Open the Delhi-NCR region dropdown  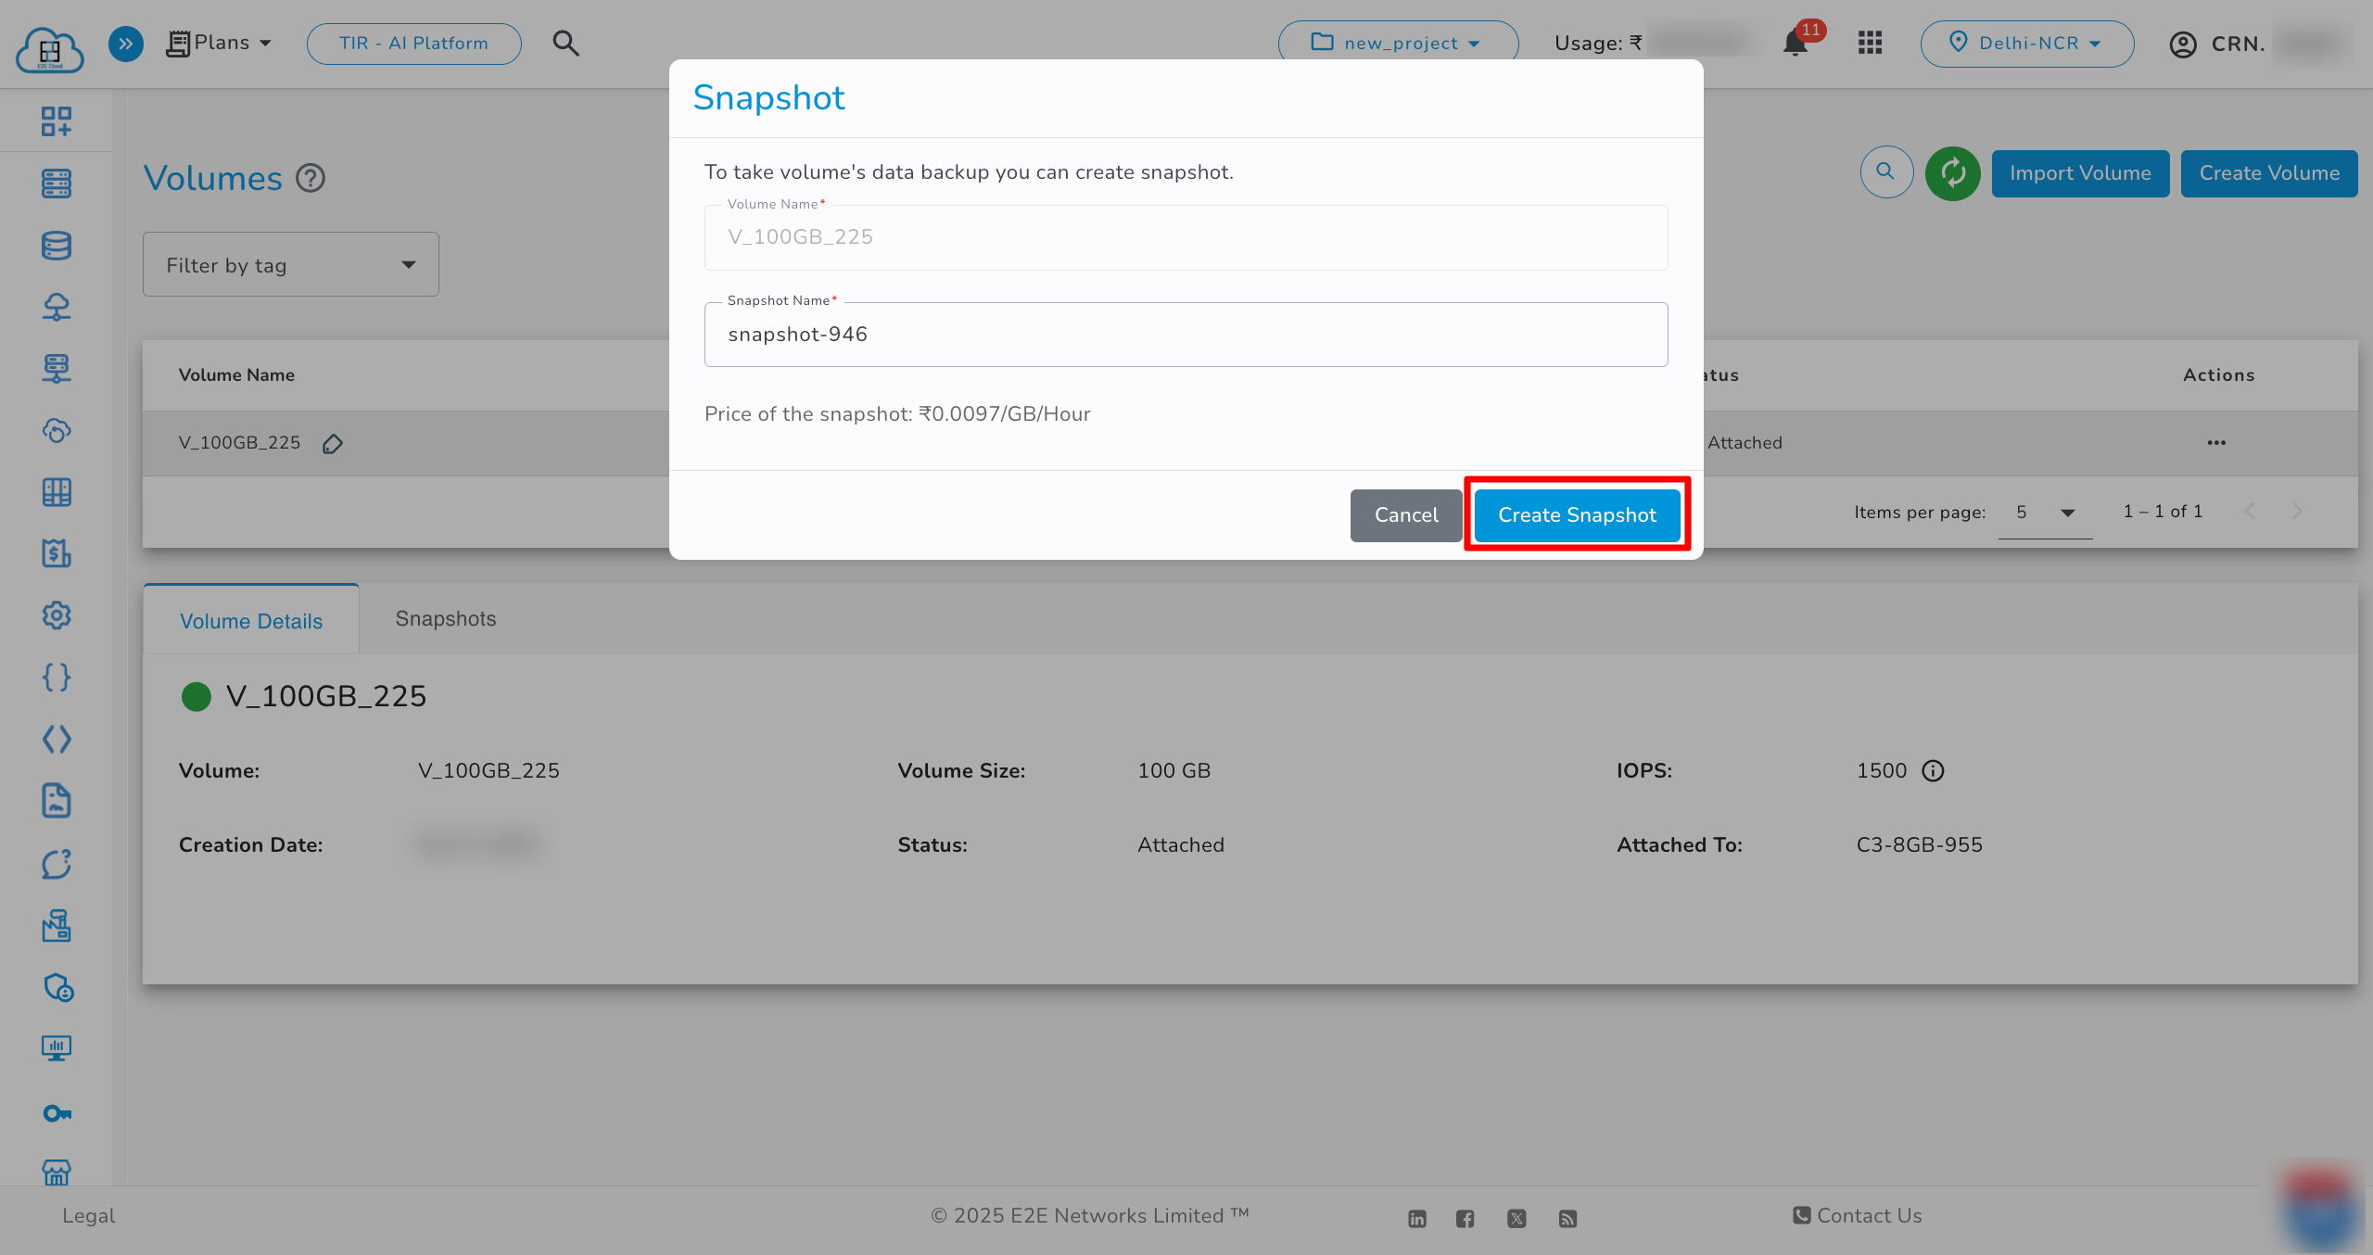(2026, 43)
